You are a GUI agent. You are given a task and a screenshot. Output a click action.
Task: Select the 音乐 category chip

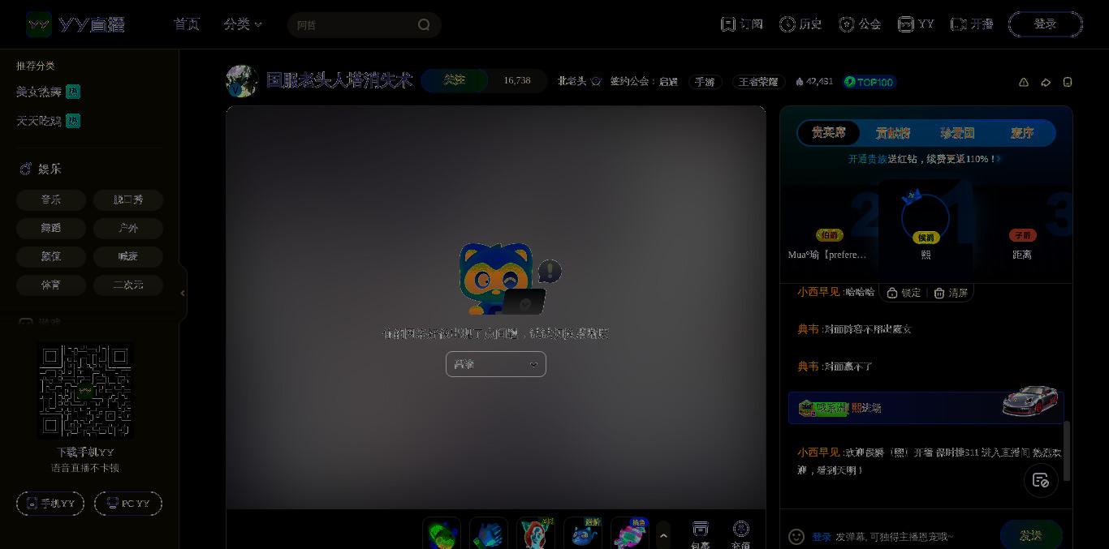(51, 199)
